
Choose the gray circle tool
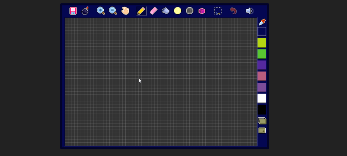point(190,11)
